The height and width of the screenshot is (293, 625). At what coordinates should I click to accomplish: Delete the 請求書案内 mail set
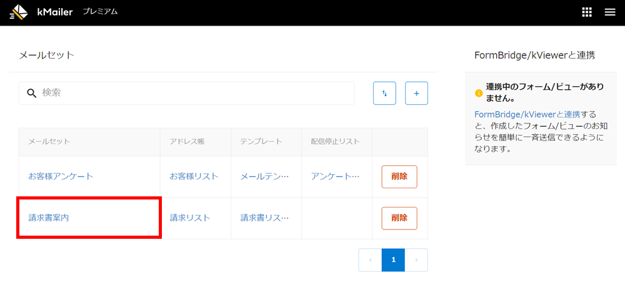399,218
